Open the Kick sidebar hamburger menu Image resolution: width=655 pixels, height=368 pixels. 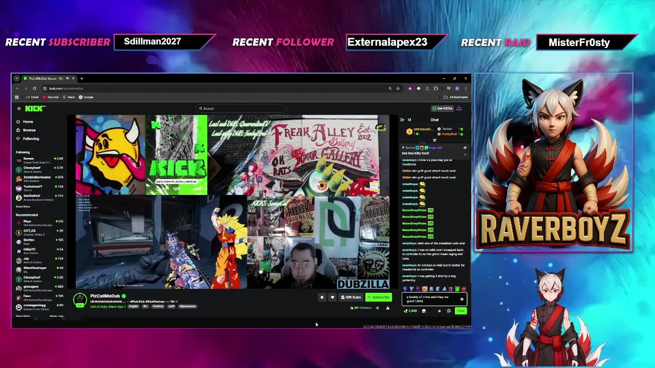(19, 108)
